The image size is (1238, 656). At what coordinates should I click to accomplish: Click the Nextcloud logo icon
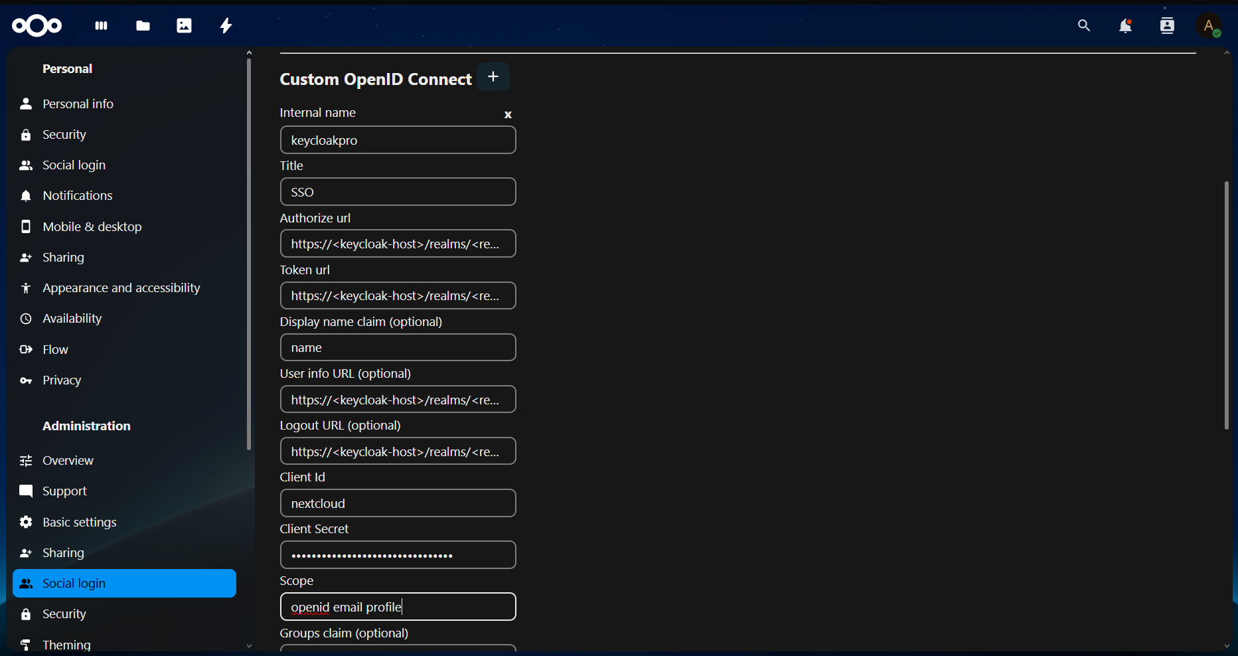37,26
